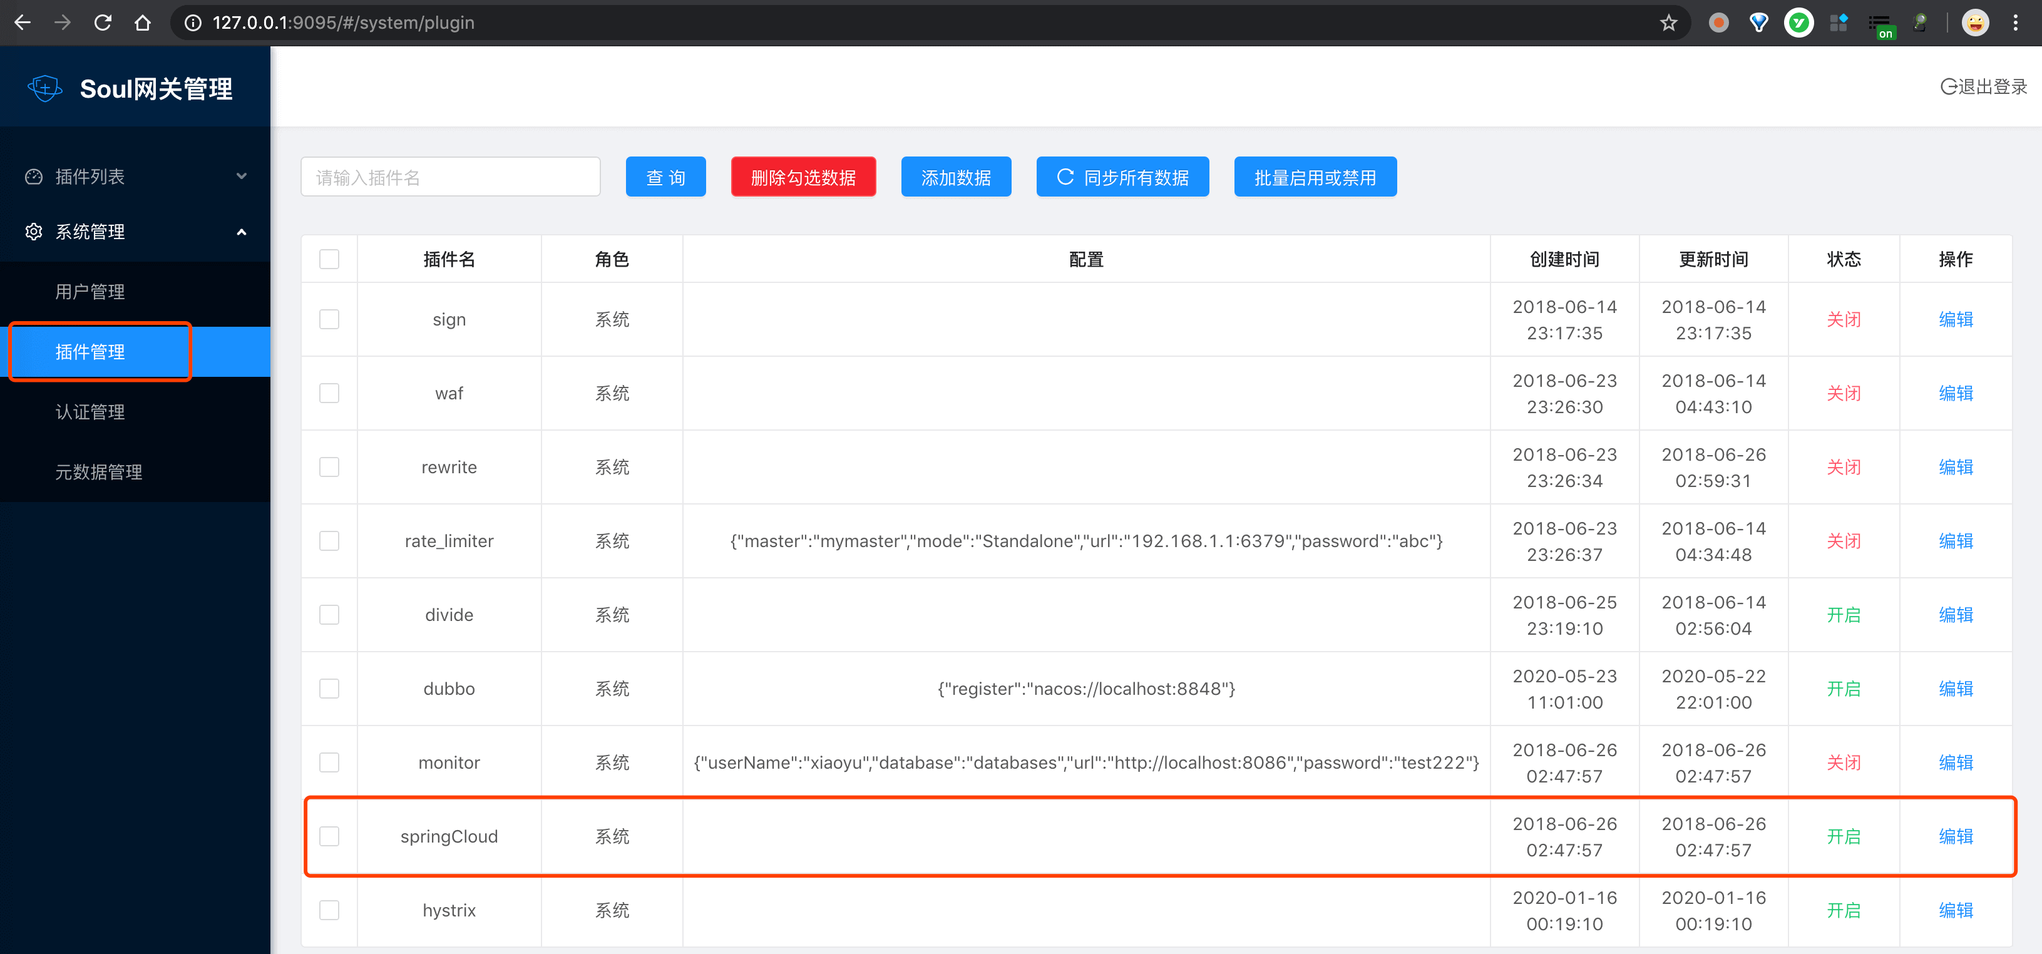Open 认证管理 in the sidebar
The image size is (2042, 954).
(x=90, y=412)
